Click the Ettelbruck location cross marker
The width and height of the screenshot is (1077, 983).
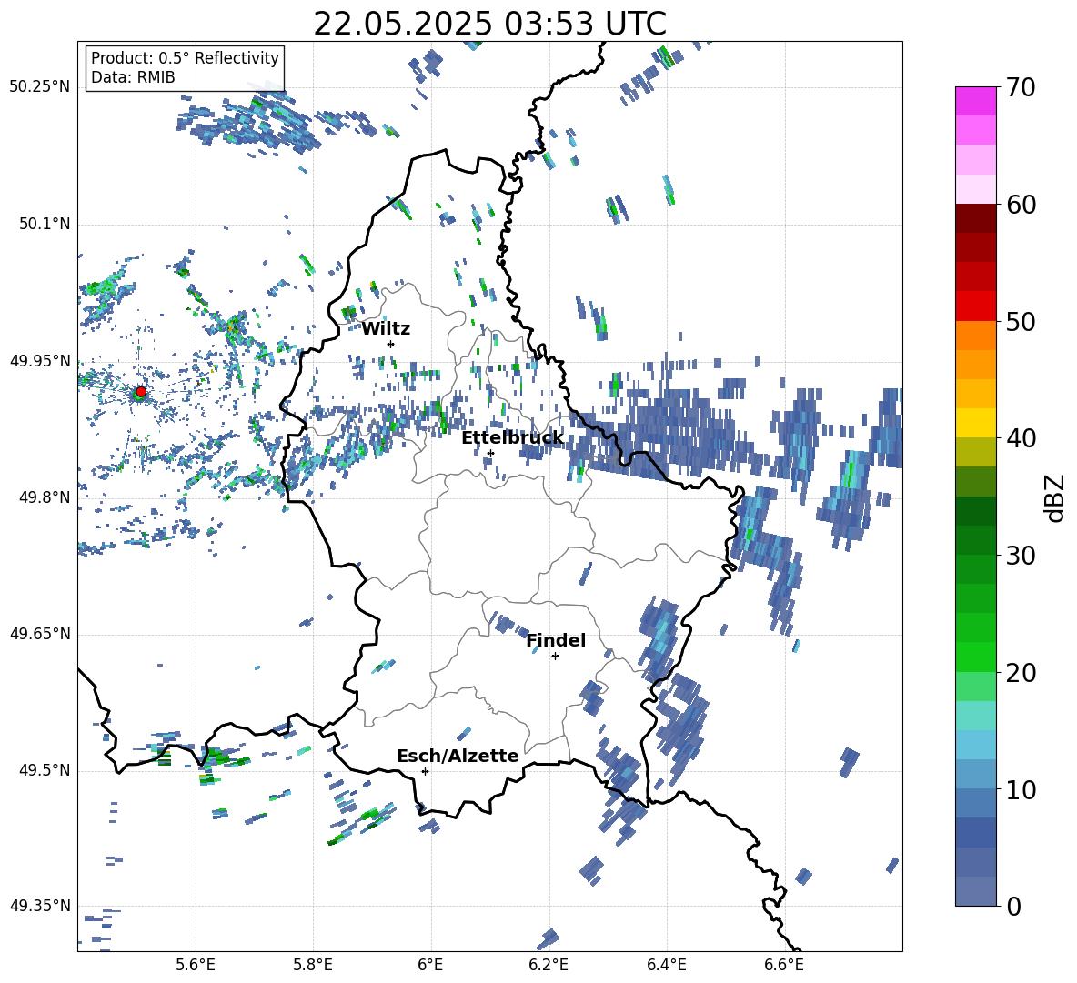(490, 453)
